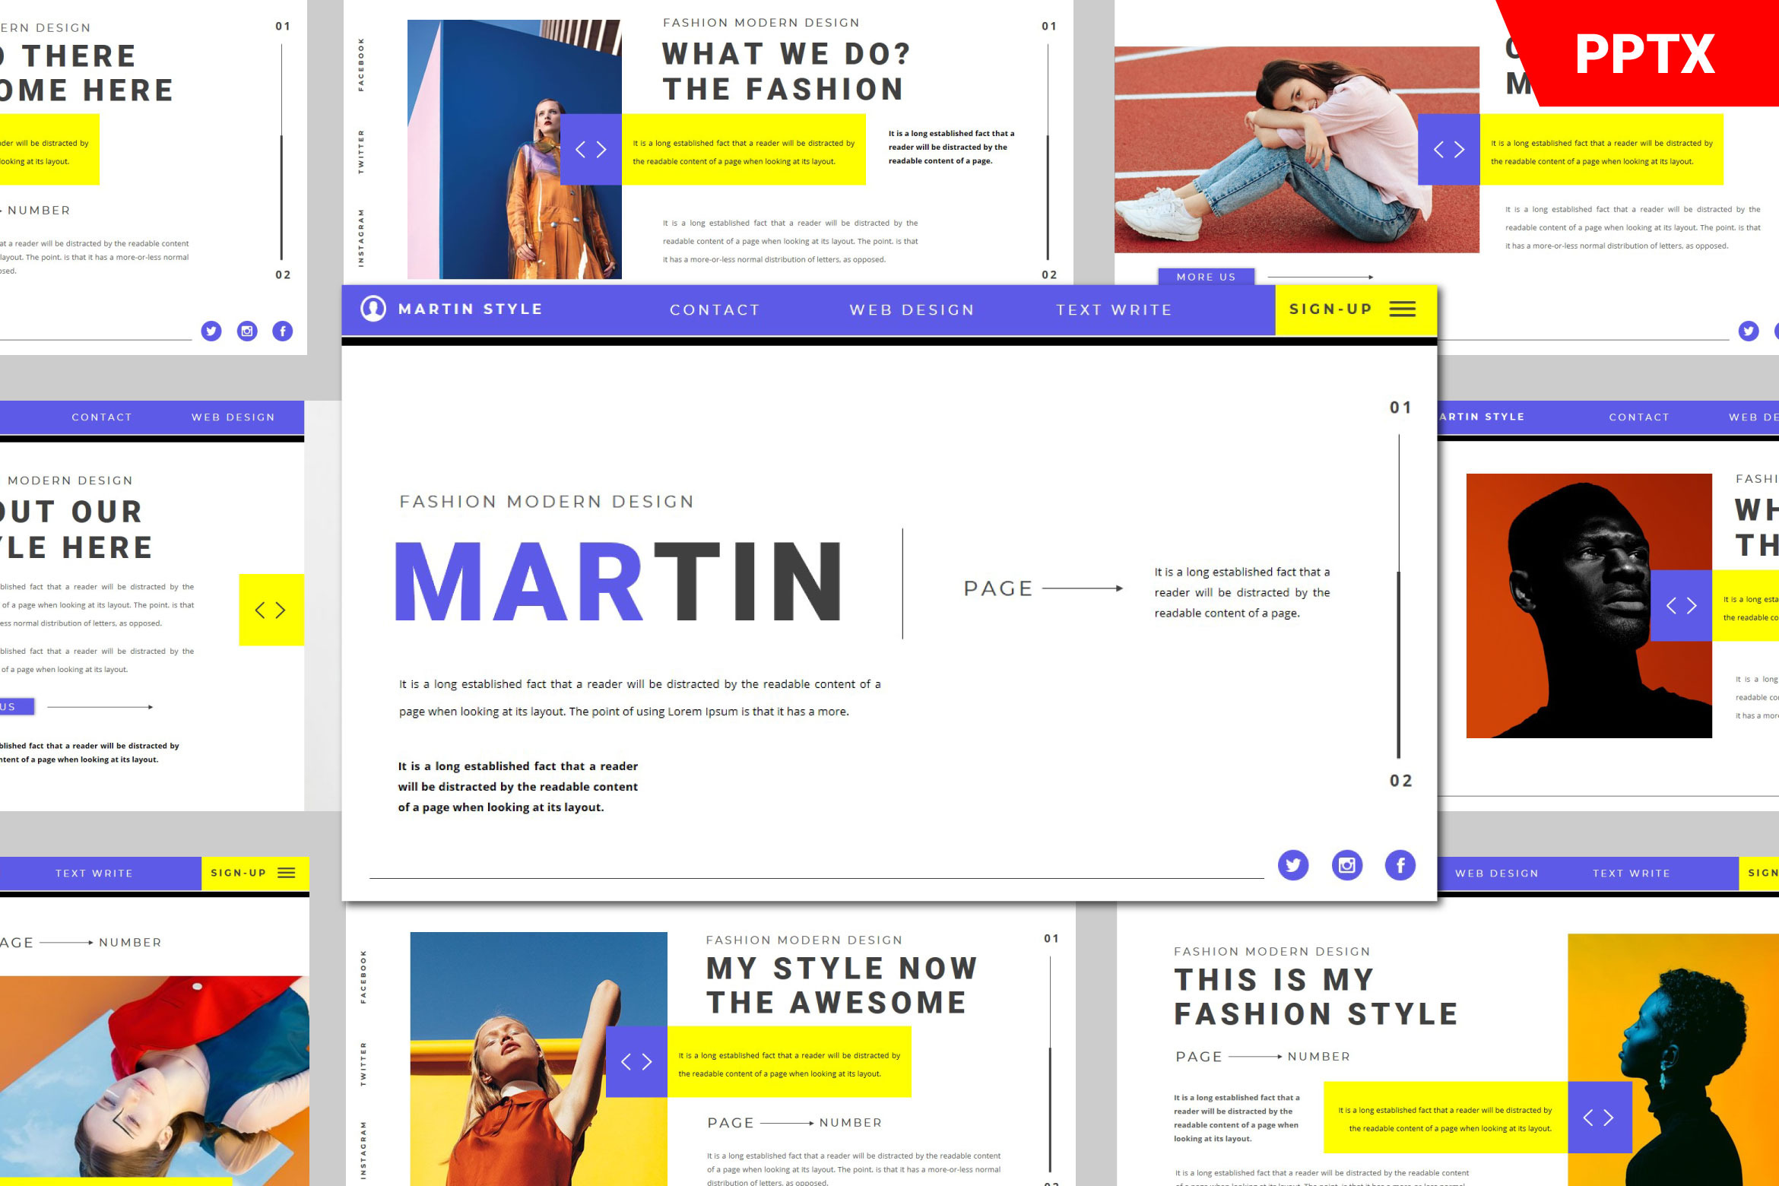Viewport: 1779px width, 1186px height.
Task: Select CONTACT in main navigation bar
Action: [x=715, y=309]
